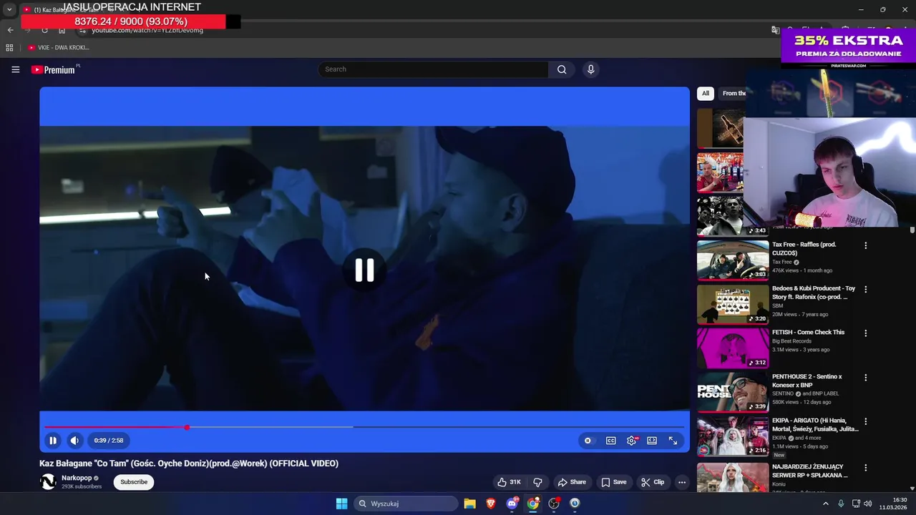916x515 pixels.
Task: Click the browser address bar URL
Action: [x=147, y=31]
